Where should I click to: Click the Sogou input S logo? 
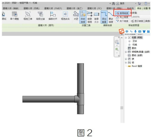[122, 31]
